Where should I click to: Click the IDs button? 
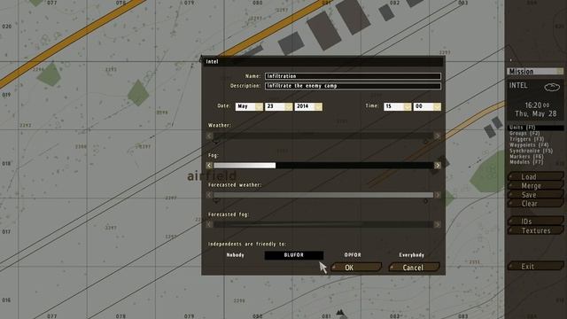(x=535, y=221)
